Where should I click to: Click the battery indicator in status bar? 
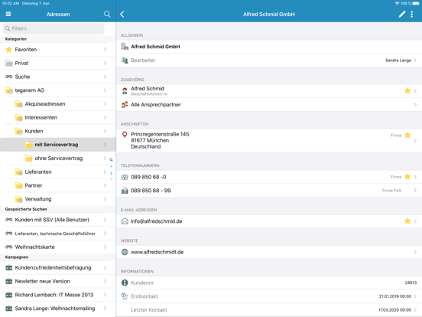416,3
